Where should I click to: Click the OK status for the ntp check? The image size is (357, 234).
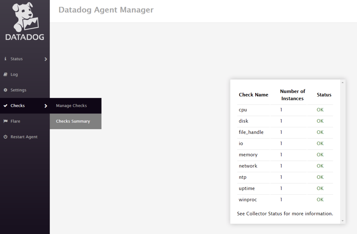(320, 177)
